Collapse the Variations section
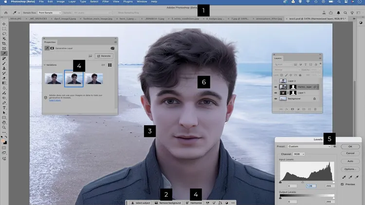This screenshot has height=205, width=365. (45, 65)
